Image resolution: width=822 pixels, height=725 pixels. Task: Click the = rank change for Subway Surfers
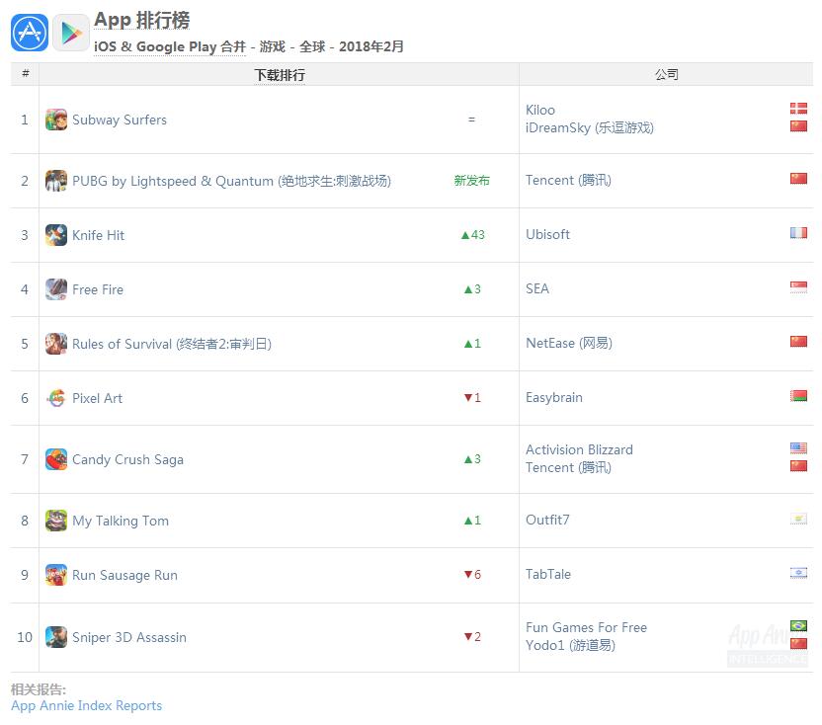(x=471, y=120)
